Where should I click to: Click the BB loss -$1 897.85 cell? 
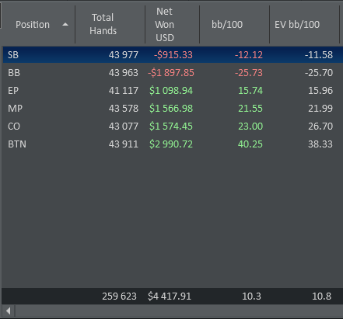click(x=171, y=73)
